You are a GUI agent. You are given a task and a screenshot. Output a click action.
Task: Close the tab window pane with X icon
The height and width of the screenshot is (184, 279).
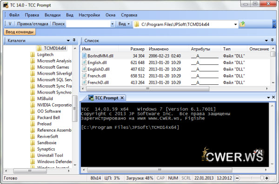point(273,97)
